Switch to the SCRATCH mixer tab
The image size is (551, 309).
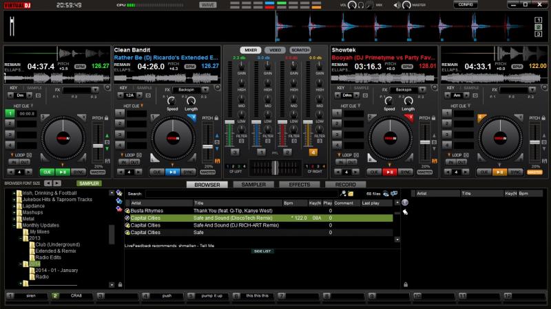[x=300, y=50]
